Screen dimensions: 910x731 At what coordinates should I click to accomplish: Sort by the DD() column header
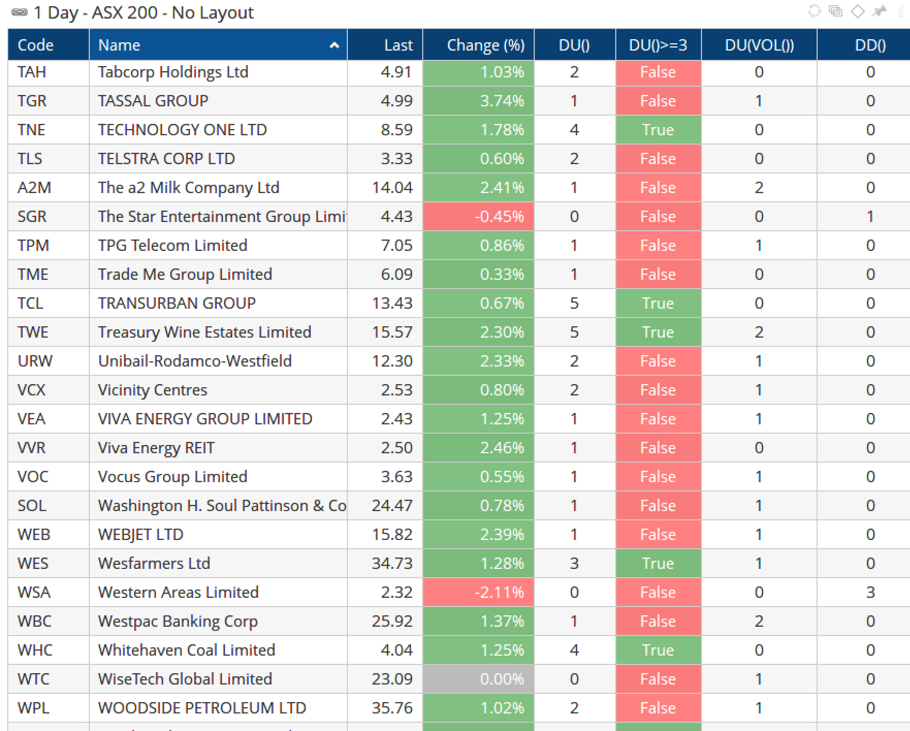863,45
